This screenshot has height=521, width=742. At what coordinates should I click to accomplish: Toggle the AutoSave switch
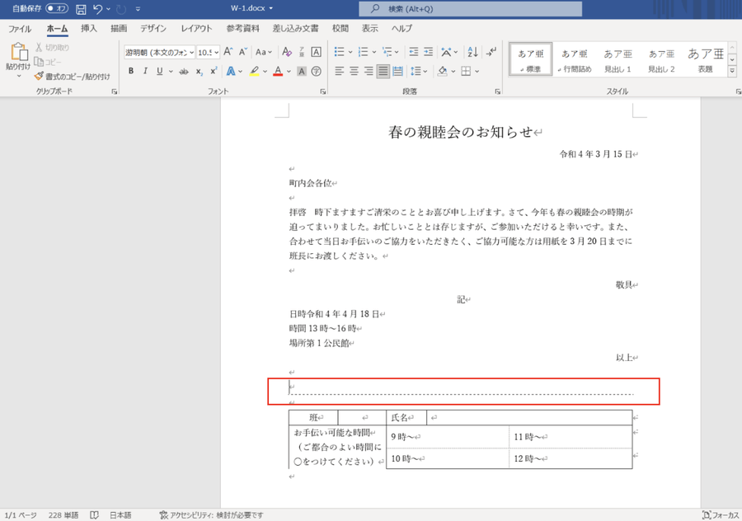tap(57, 9)
